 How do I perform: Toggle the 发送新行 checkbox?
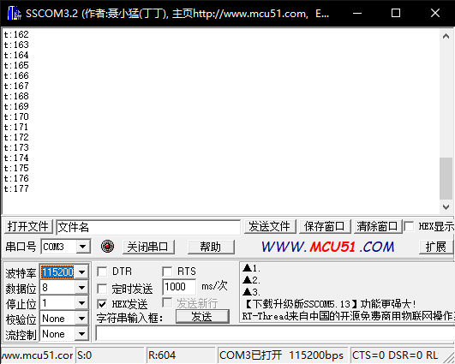tap(167, 302)
